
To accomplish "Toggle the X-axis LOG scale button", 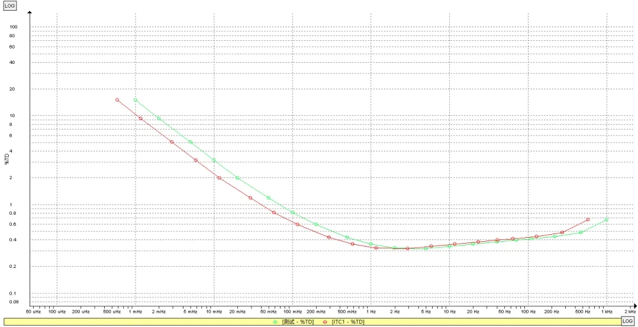I will point(627,320).
